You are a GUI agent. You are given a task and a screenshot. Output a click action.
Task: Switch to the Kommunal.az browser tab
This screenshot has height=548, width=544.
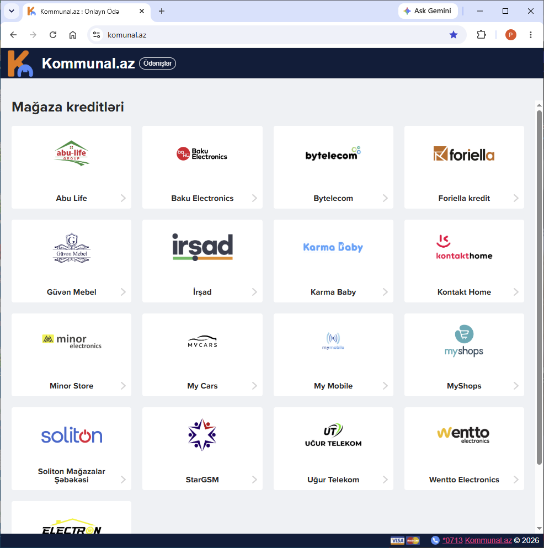tap(86, 11)
